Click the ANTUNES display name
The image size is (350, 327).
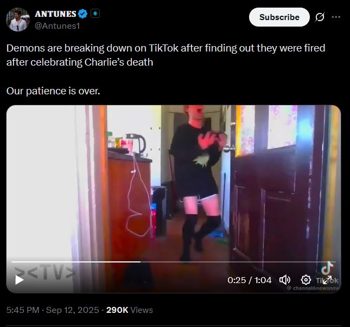(x=55, y=14)
